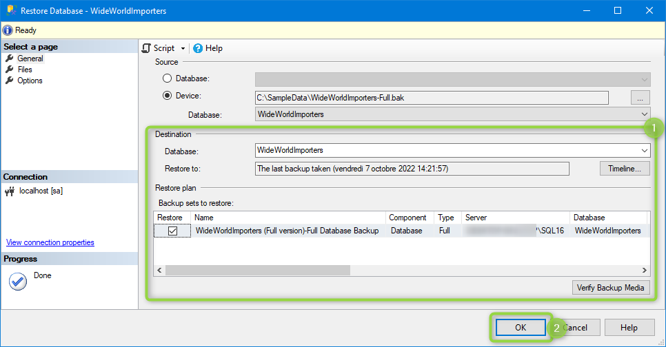The width and height of the screenshot is (666, 347).
Task: Open the Script dropdown arrow
Action: pos(183,49)
